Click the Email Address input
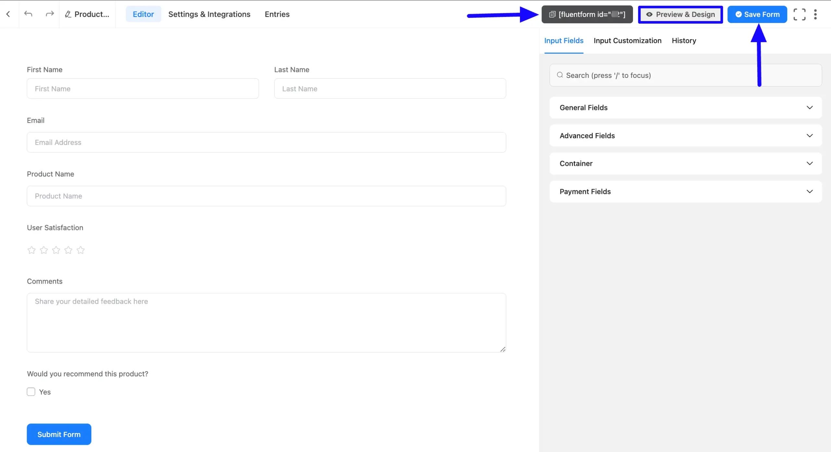The width and height of the screenshot is (831, 452). (267, 142)
